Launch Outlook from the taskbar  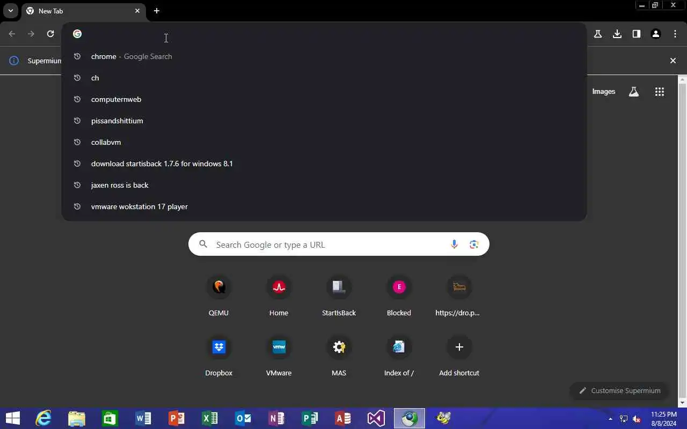(243, 418)
